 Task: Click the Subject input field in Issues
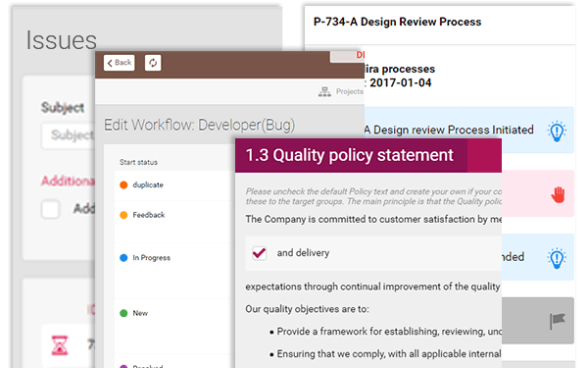point(69,135)
